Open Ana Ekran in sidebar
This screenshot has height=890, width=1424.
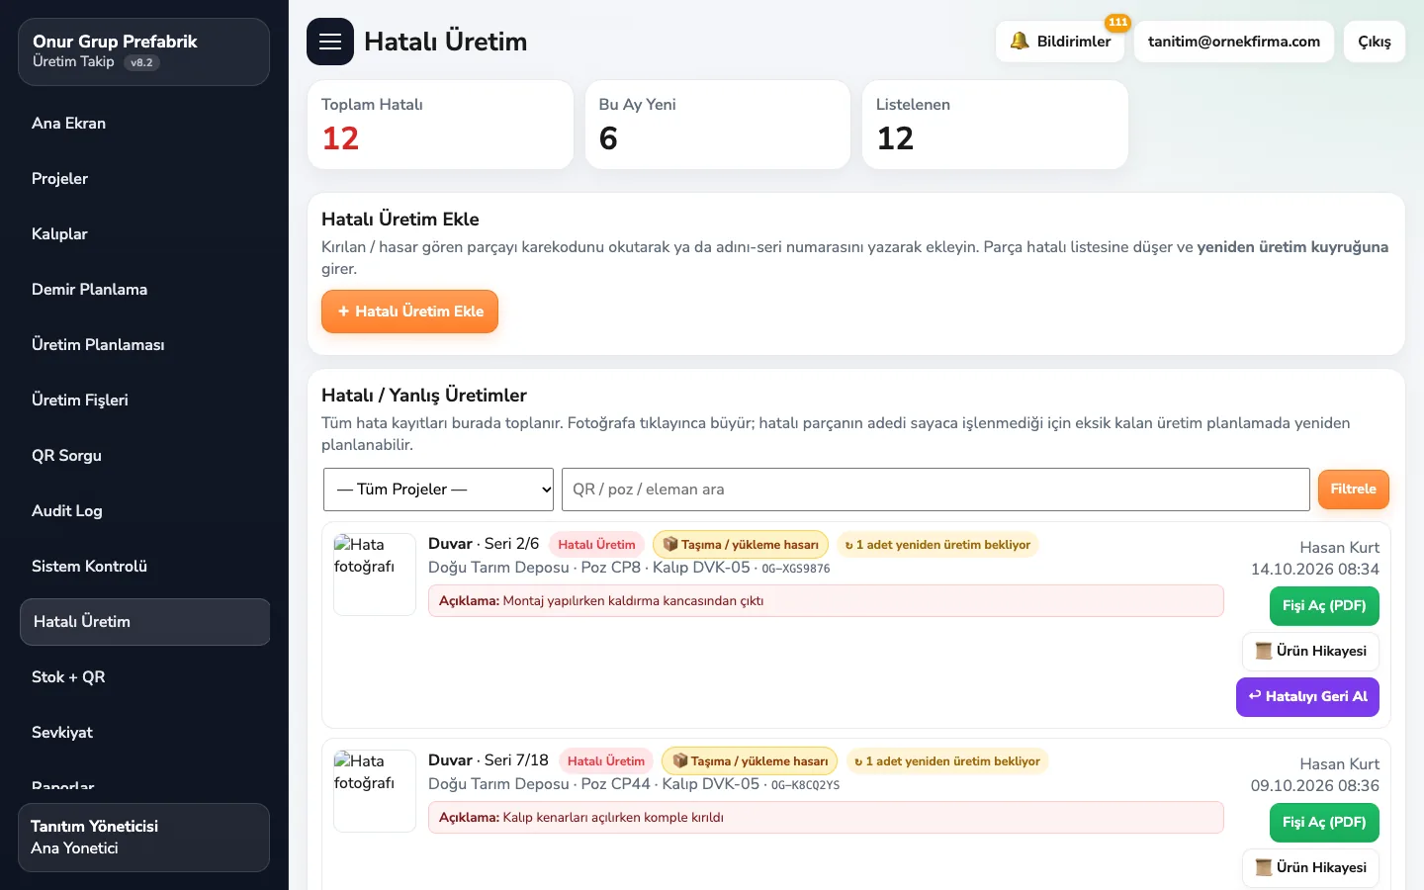coord(144,124)
